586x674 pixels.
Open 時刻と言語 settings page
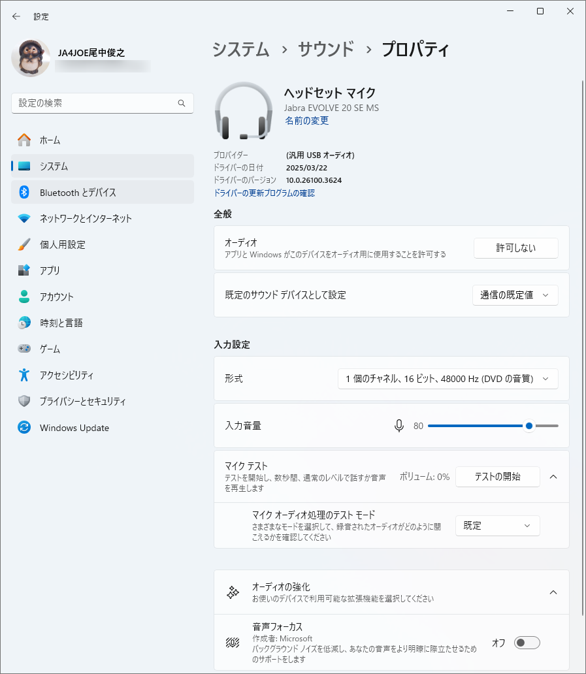(103, 323)
